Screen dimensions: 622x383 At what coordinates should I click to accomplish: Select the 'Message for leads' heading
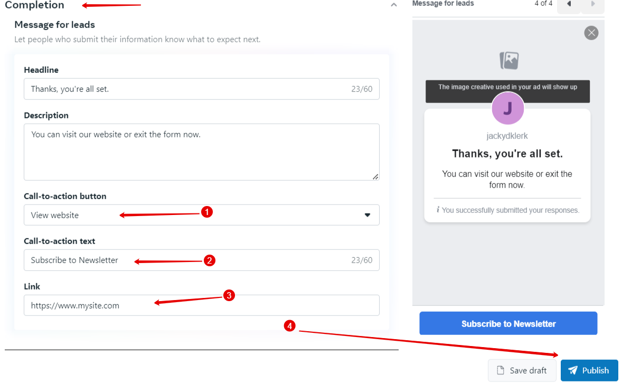(x=54, y=24)
